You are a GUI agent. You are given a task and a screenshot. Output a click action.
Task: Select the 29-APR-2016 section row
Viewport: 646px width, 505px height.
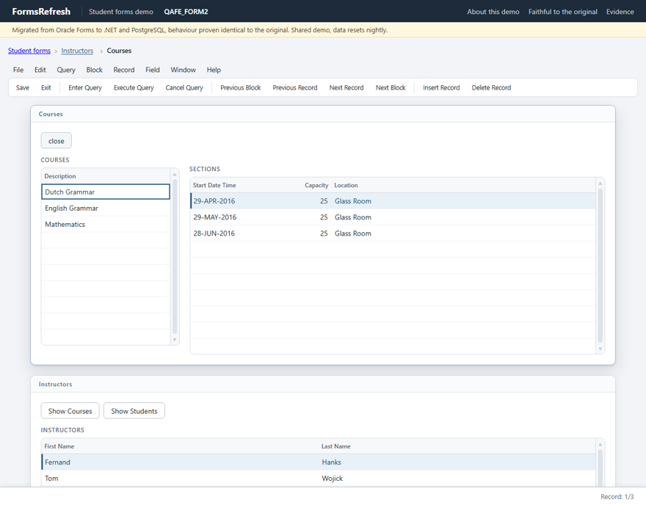click(393, 201)
